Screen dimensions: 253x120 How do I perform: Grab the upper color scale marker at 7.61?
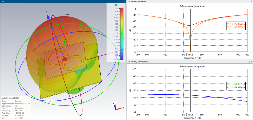[x=120, y=8]
